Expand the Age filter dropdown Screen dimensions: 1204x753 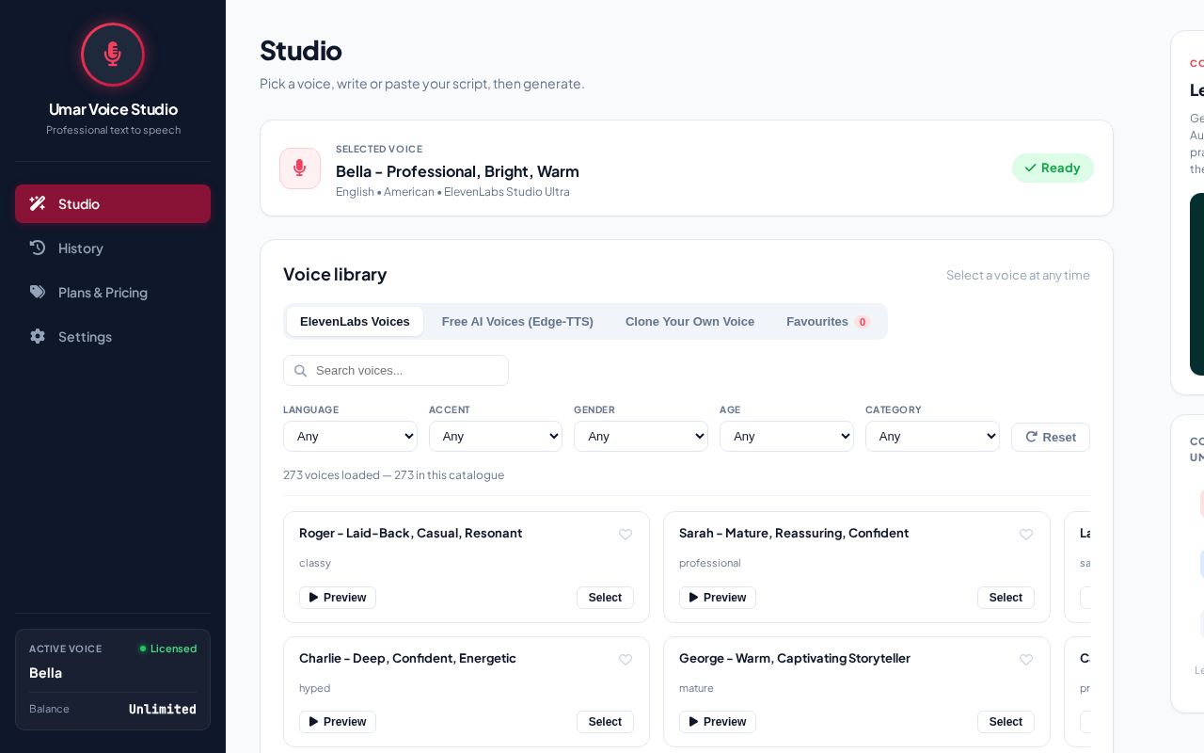tap(786, 436)
